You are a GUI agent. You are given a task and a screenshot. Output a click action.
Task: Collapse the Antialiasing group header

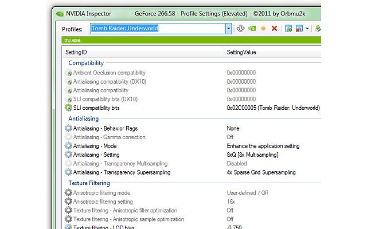pyautogui.click(x=83, y=119)
